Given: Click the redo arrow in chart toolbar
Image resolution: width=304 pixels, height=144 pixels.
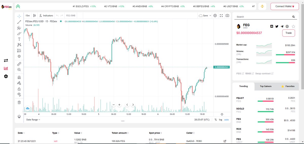Looking at the screenshot, I should tap(62, 15).
